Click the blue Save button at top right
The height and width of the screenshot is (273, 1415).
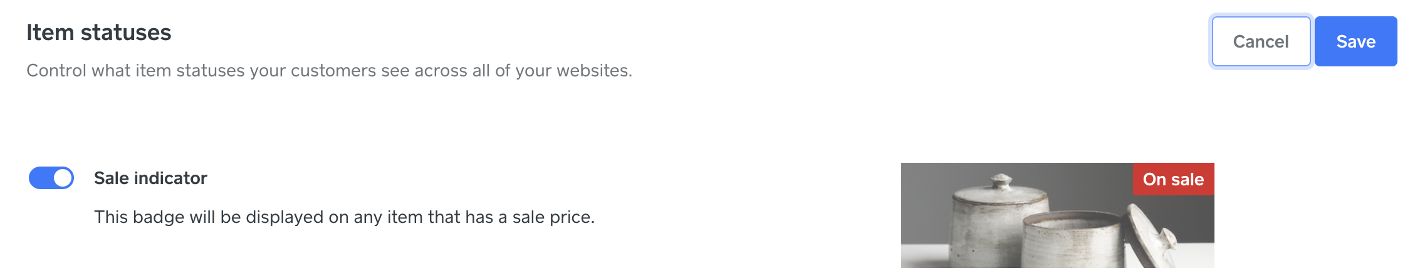1355,41
